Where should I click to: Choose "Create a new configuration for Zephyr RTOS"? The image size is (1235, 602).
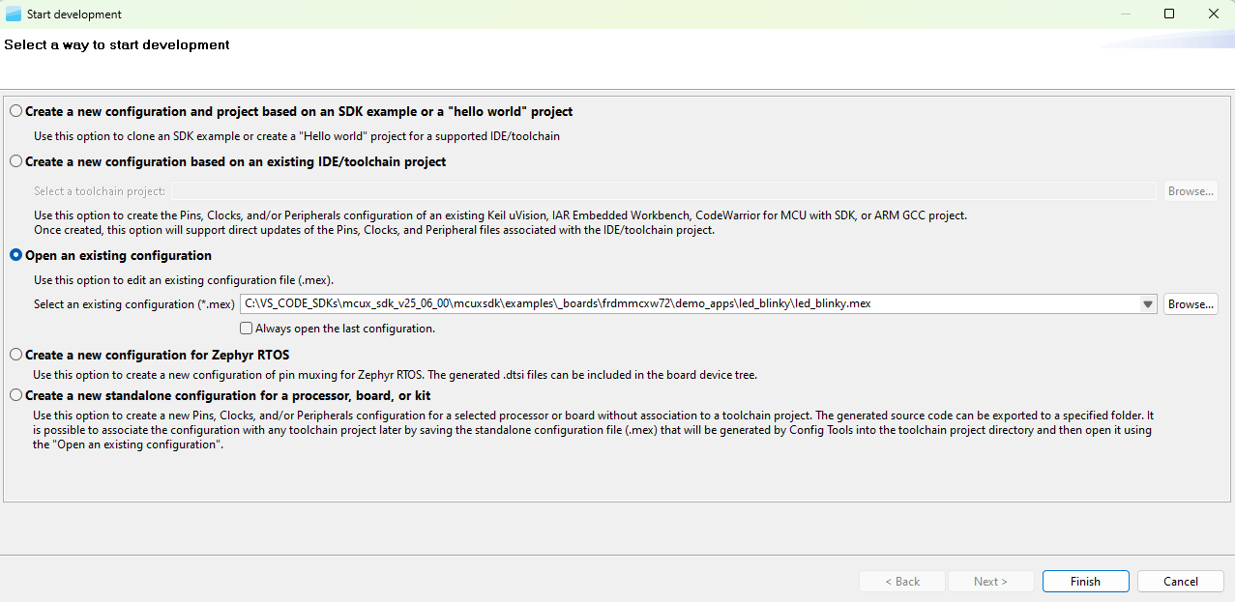(15, 355)
